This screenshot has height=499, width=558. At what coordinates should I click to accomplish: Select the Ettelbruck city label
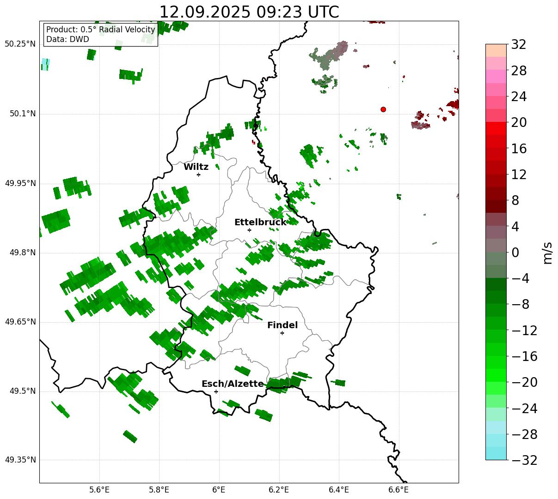[260, 222]
